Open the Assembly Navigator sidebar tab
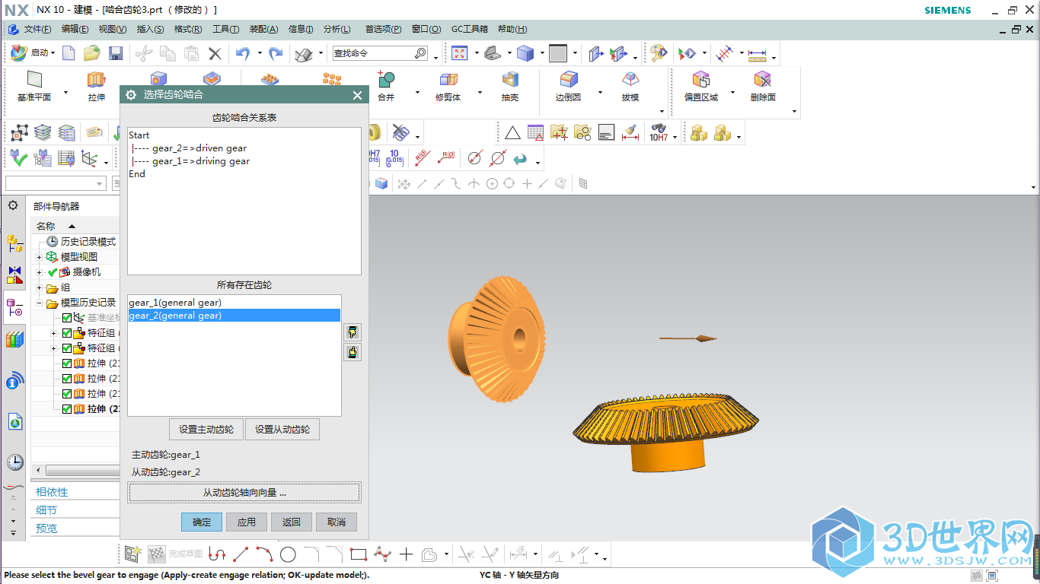This screenshot has width=1040, height=584. click(x=14, y=243)
